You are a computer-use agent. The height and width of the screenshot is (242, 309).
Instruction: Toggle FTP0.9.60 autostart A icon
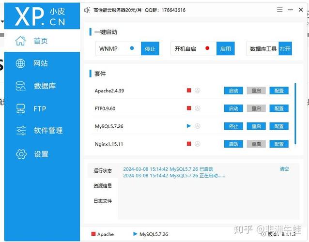tap(198, 108)
